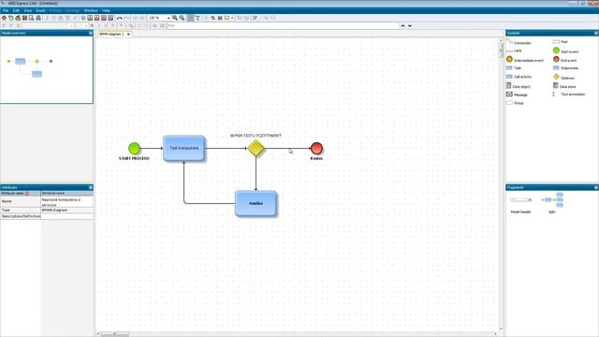Pick the red End event symbol

(x=564, y=60)
